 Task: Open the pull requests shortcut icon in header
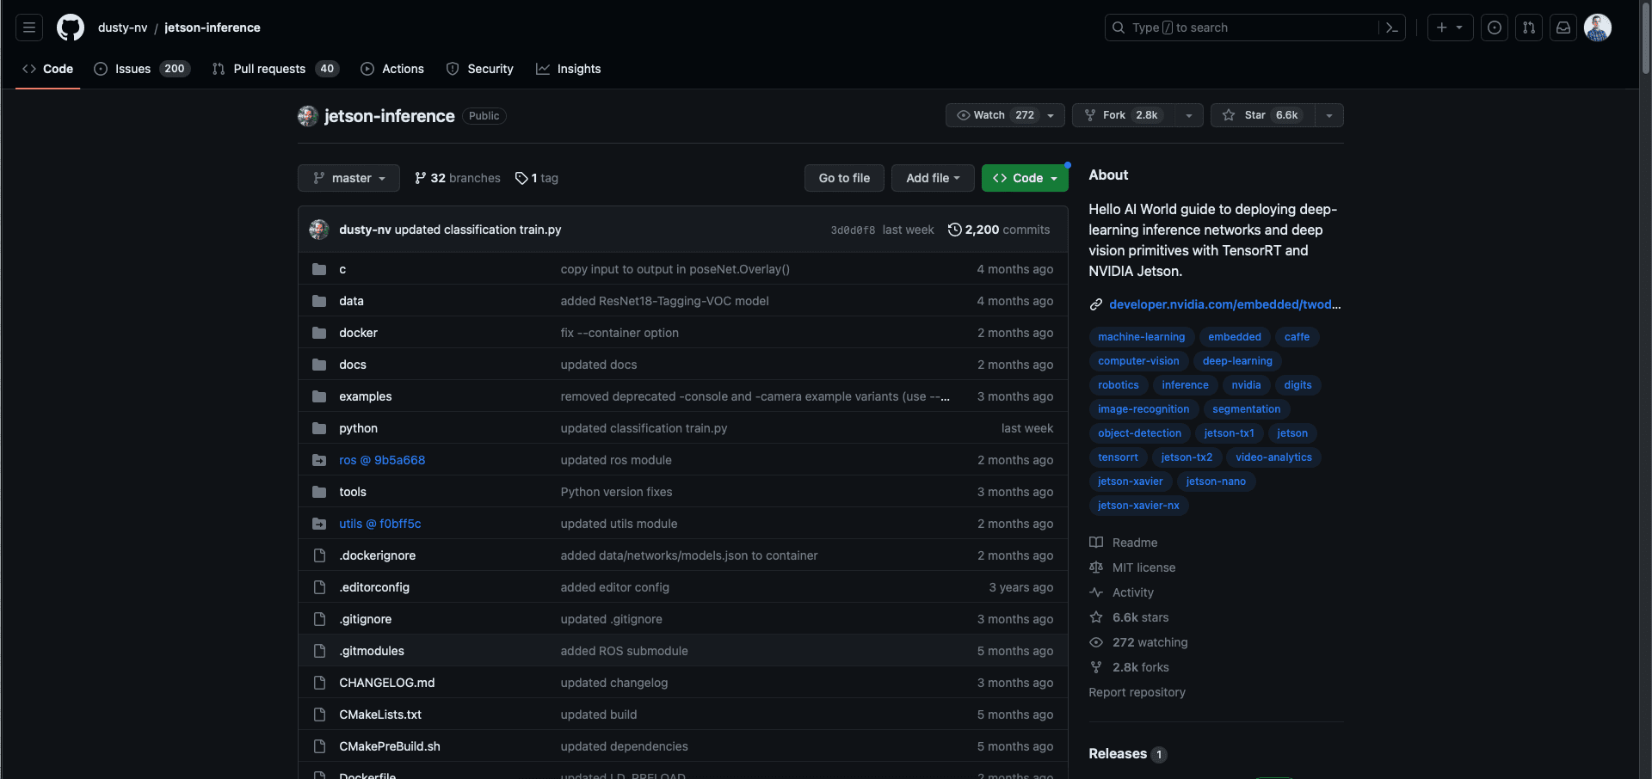pos(1529,28)
